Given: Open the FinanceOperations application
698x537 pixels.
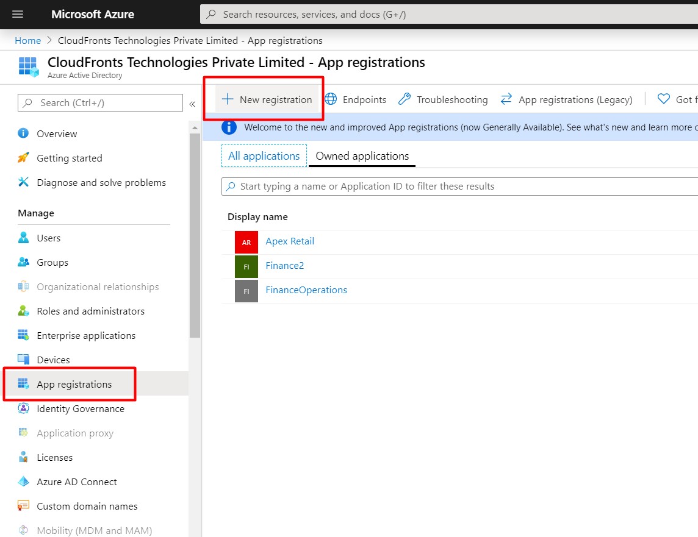Looking at the screenshot, I should (x=306, y=290).
